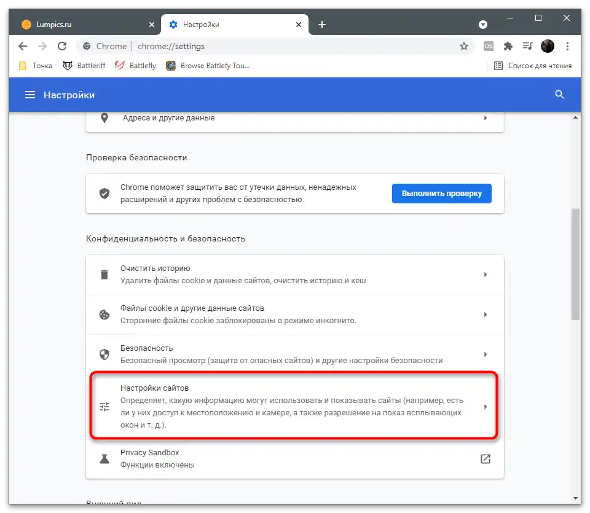This screenshot has width=590, height=513.
Task: Click arrow on Безопасность row
Action: tap(486, 354)
